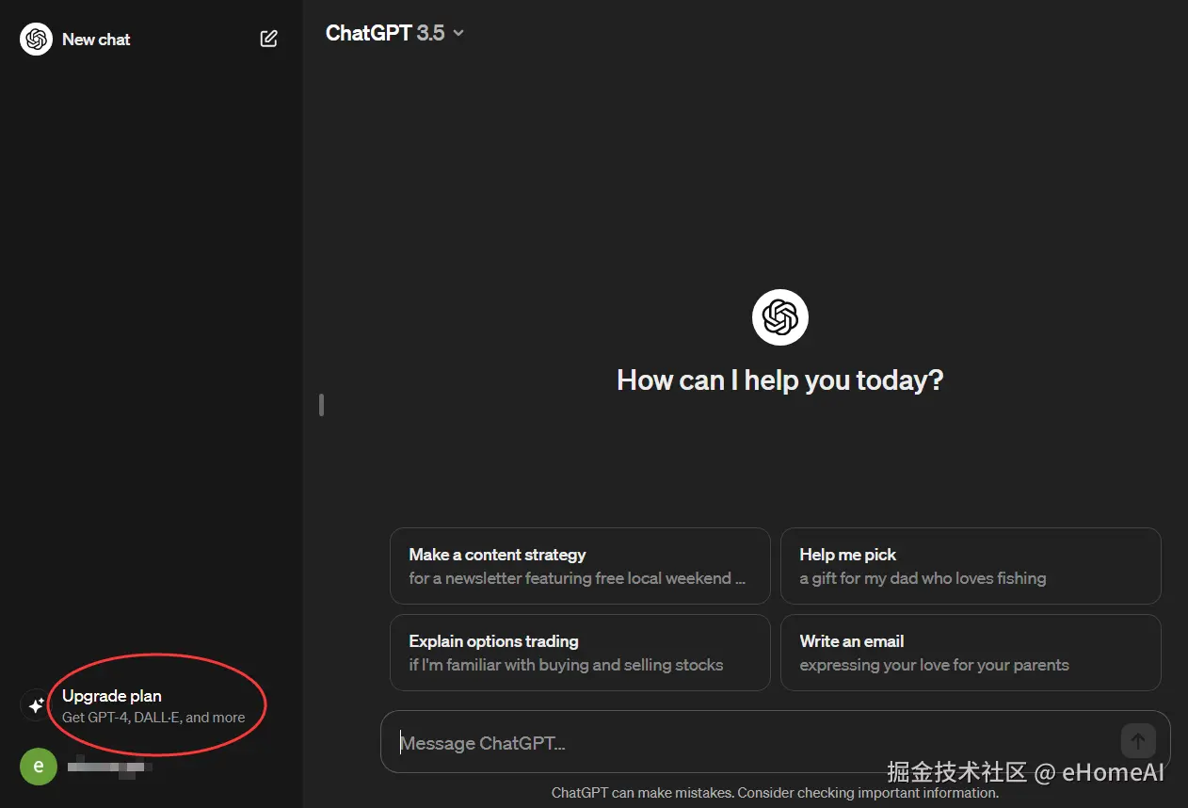1188x808 pixels.
Task: Choose the 'Help me pick' gift suggestion
Action: (x=971, y=566)
